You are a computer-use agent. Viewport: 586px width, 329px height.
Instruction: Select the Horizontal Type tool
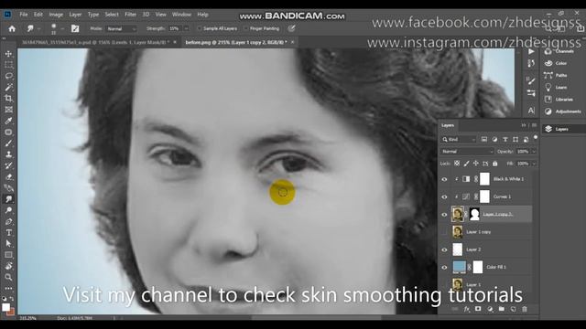8,233
